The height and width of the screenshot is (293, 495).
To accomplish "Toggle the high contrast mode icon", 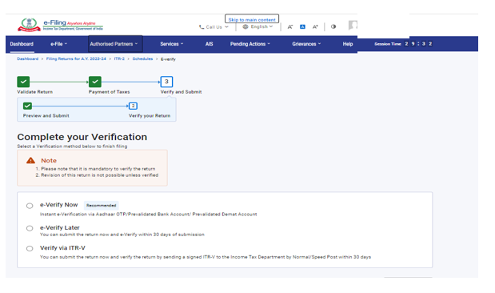I will pos(333,26).
